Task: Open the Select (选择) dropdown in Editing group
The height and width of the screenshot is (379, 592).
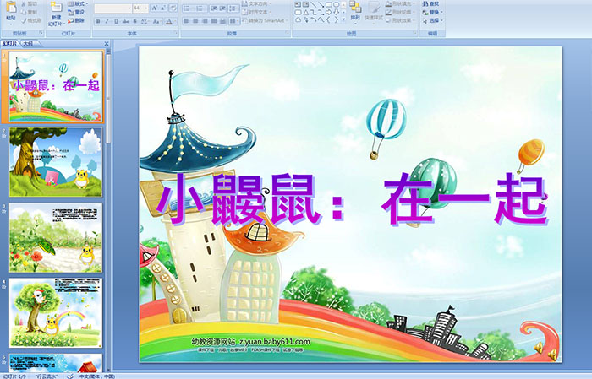Action: tap(434, 21)
